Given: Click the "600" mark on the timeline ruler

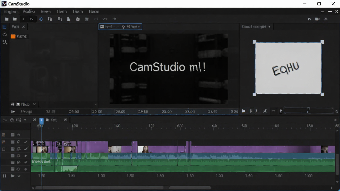Looking at the screenshot, I should tap(180, 126).
